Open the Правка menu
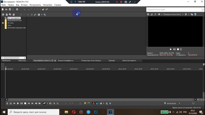Viewport: 205px width, 115px height. click(x=11, y=5)
